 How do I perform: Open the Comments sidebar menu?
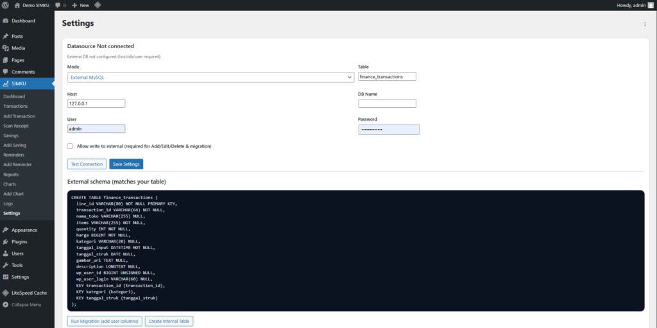coord(27,72)
